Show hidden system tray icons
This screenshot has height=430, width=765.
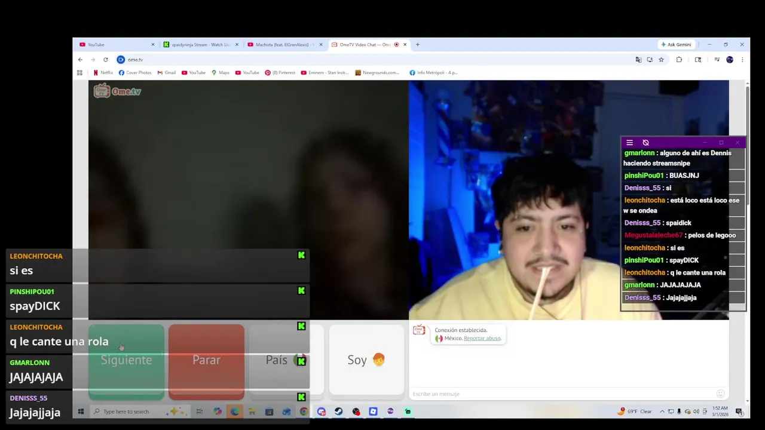pyautogui.click(x=662, y=411)
